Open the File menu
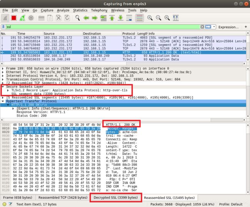This screenshot has height=207, width=250. [x=5, y=10]
